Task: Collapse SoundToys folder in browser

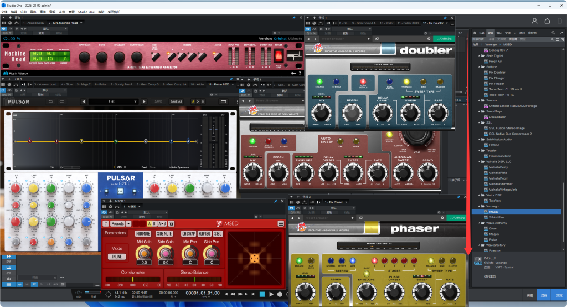Action: click(x=479, y=111)
